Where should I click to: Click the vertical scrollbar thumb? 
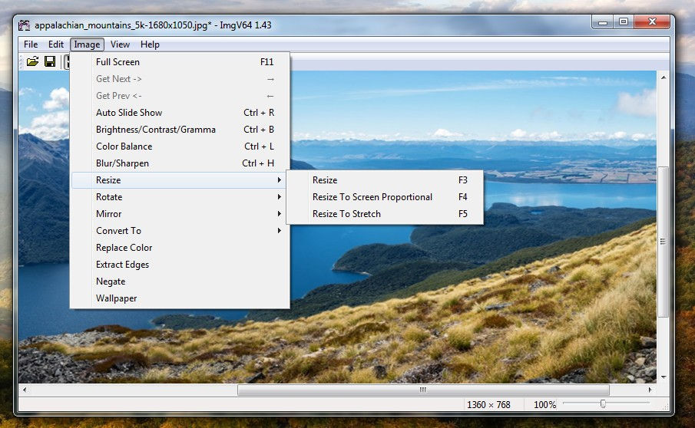tap(663, 242)
